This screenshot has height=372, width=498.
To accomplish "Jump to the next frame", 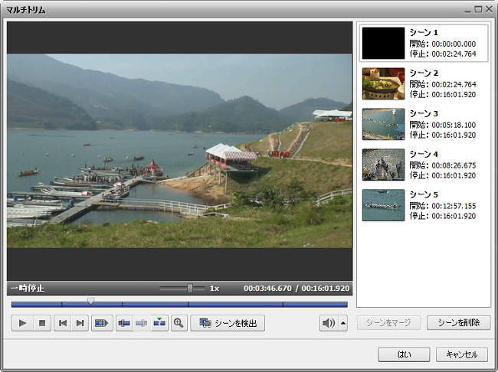I will click(x=80, y=323).
